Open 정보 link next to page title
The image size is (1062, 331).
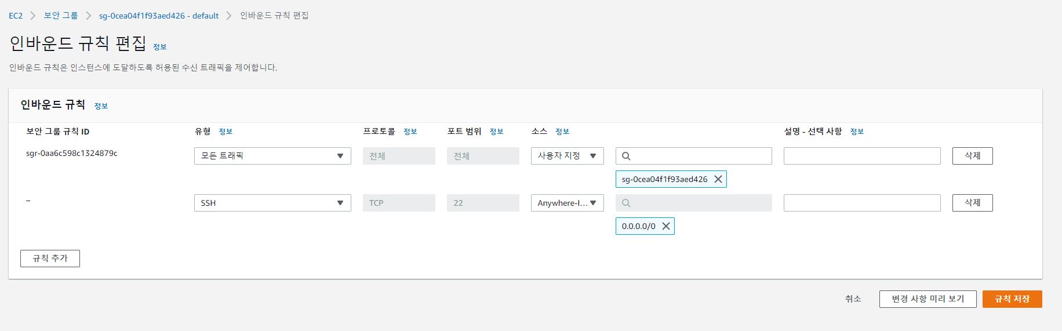(160, 47)
